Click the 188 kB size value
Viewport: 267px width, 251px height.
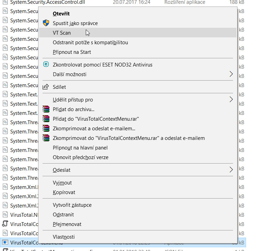(x=237, y=2)
